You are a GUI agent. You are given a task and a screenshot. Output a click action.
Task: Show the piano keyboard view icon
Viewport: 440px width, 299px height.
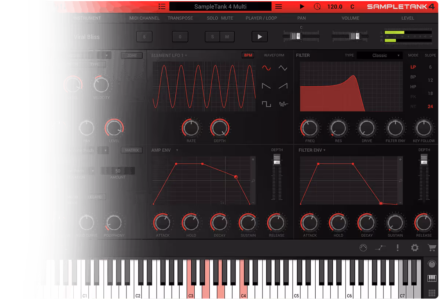[x=432, y=278]
